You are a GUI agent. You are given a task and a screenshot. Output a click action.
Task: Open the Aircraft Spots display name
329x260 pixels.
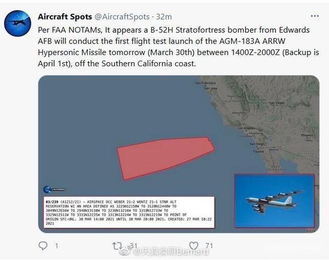(x=65, y=16)
